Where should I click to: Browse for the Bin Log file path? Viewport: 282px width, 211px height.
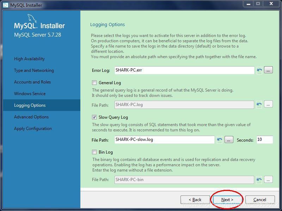[268, 180]
